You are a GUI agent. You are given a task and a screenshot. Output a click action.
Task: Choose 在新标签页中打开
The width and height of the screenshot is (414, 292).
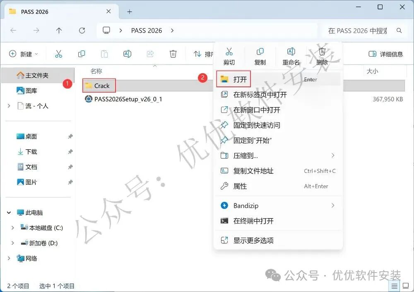[x=278, y=94]
